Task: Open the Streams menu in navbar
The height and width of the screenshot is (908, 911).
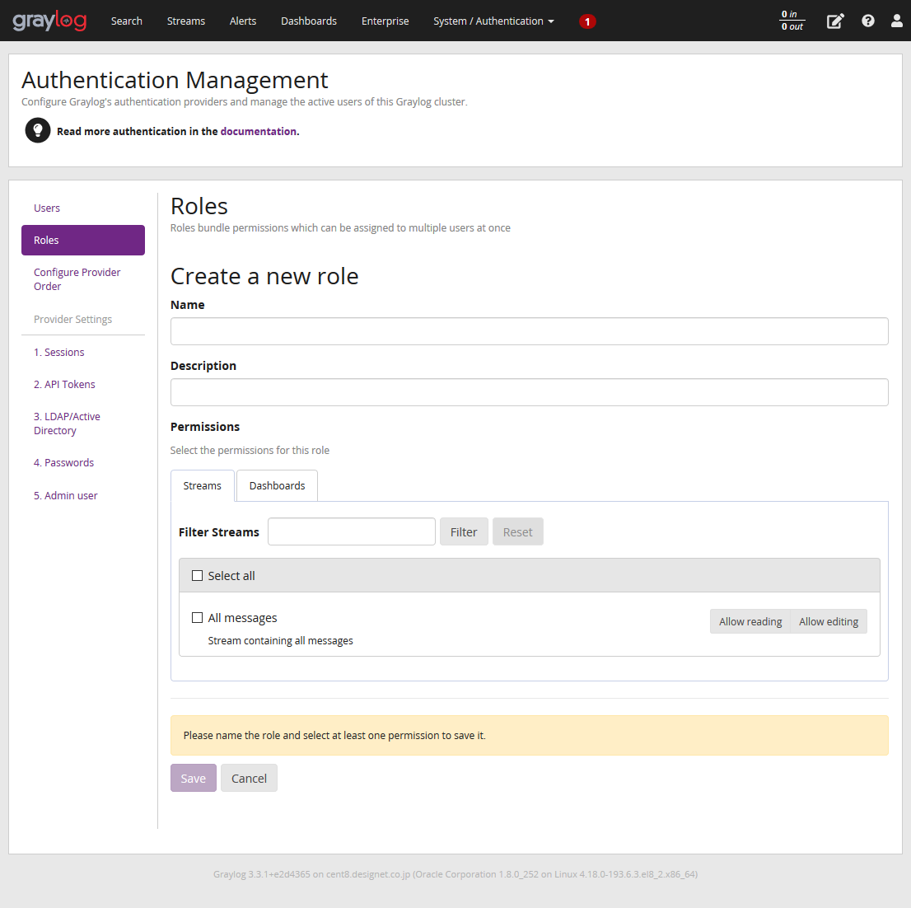Action: (x=186, y=21)
